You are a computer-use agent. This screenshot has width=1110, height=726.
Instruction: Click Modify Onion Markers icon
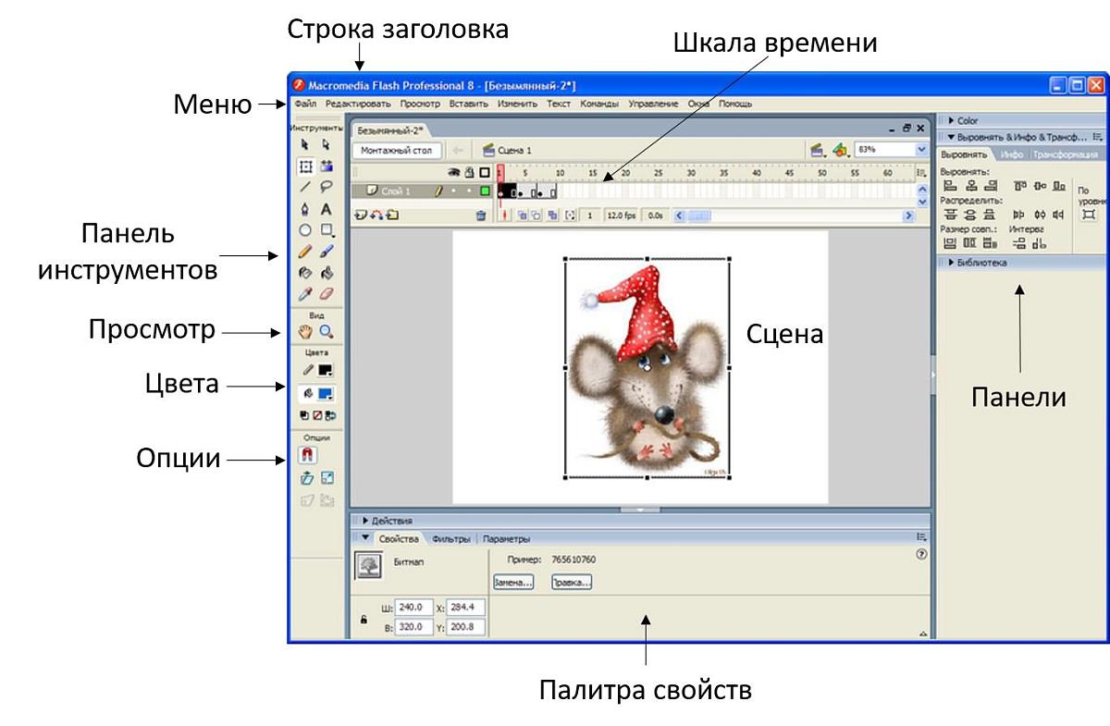[569, 215]
